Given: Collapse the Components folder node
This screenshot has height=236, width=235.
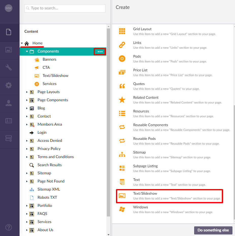Looking at the screenshot, I should tap(27, 51).
